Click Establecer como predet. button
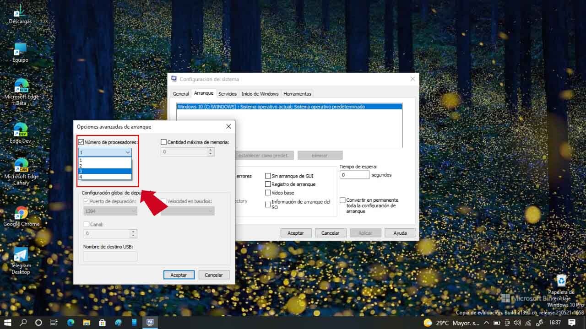This screenshot has height=329, width=586. [x=263, y=156]
